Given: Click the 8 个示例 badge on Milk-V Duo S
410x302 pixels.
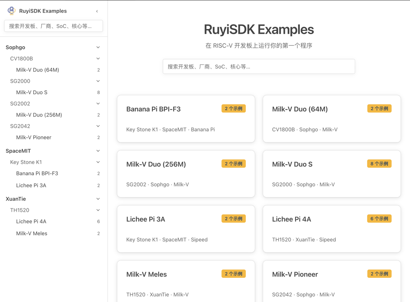Looking at the screenshot, I should point(379,164).
